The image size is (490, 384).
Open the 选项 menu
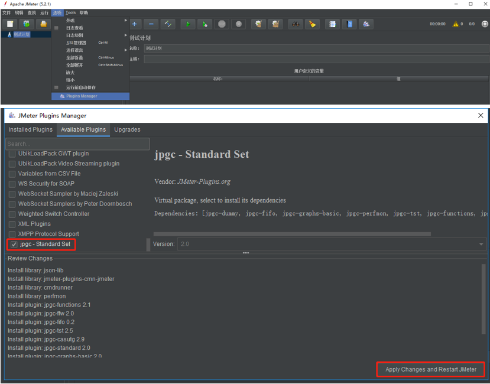tap(57, 12)
